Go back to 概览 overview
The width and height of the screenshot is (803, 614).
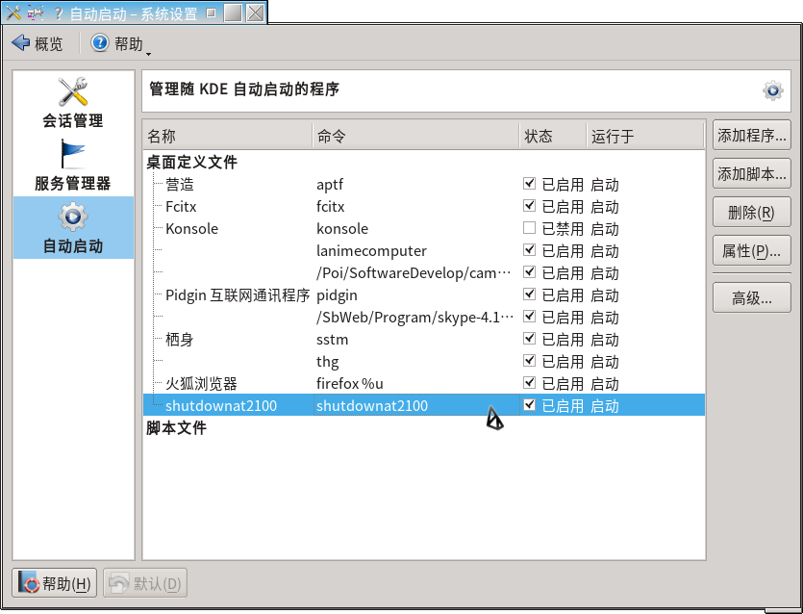tap(38, 43)
